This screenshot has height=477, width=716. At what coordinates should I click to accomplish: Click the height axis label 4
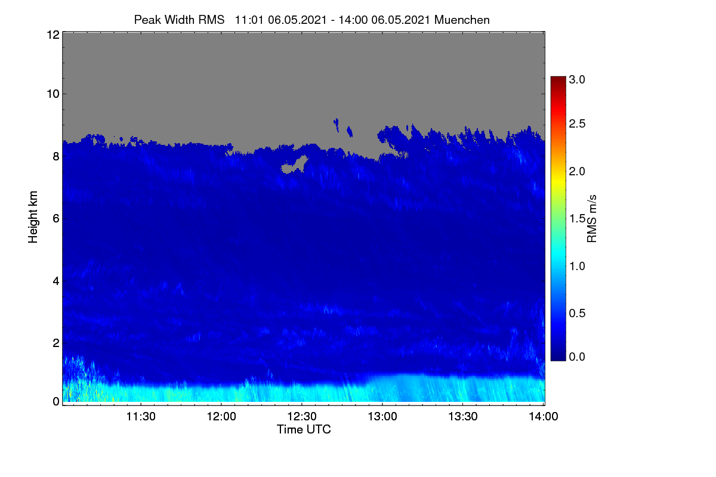coord(55,280)
